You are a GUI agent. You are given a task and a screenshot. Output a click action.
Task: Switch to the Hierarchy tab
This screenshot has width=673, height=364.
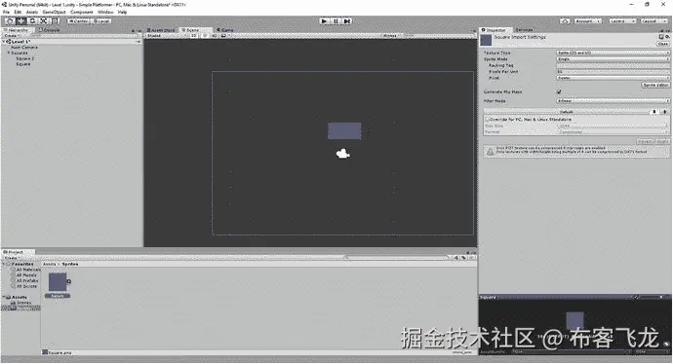[x=18, y=30]
